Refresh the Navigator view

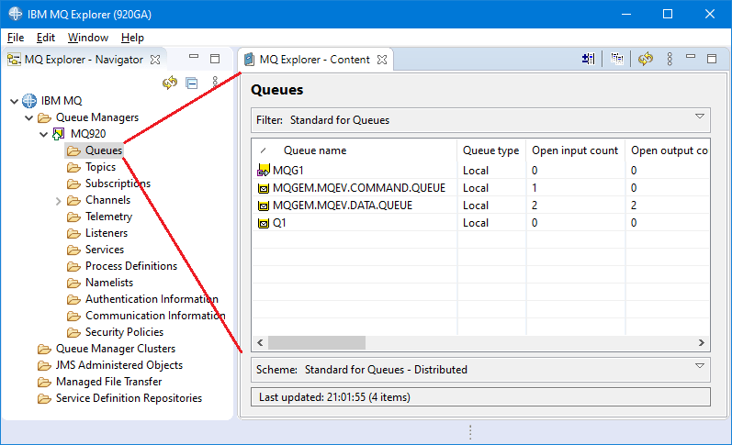[170, 83]
